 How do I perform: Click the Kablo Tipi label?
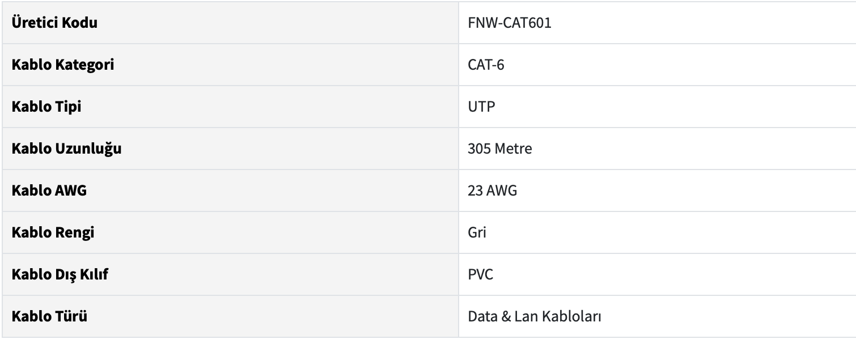click(x=46, y=107)
